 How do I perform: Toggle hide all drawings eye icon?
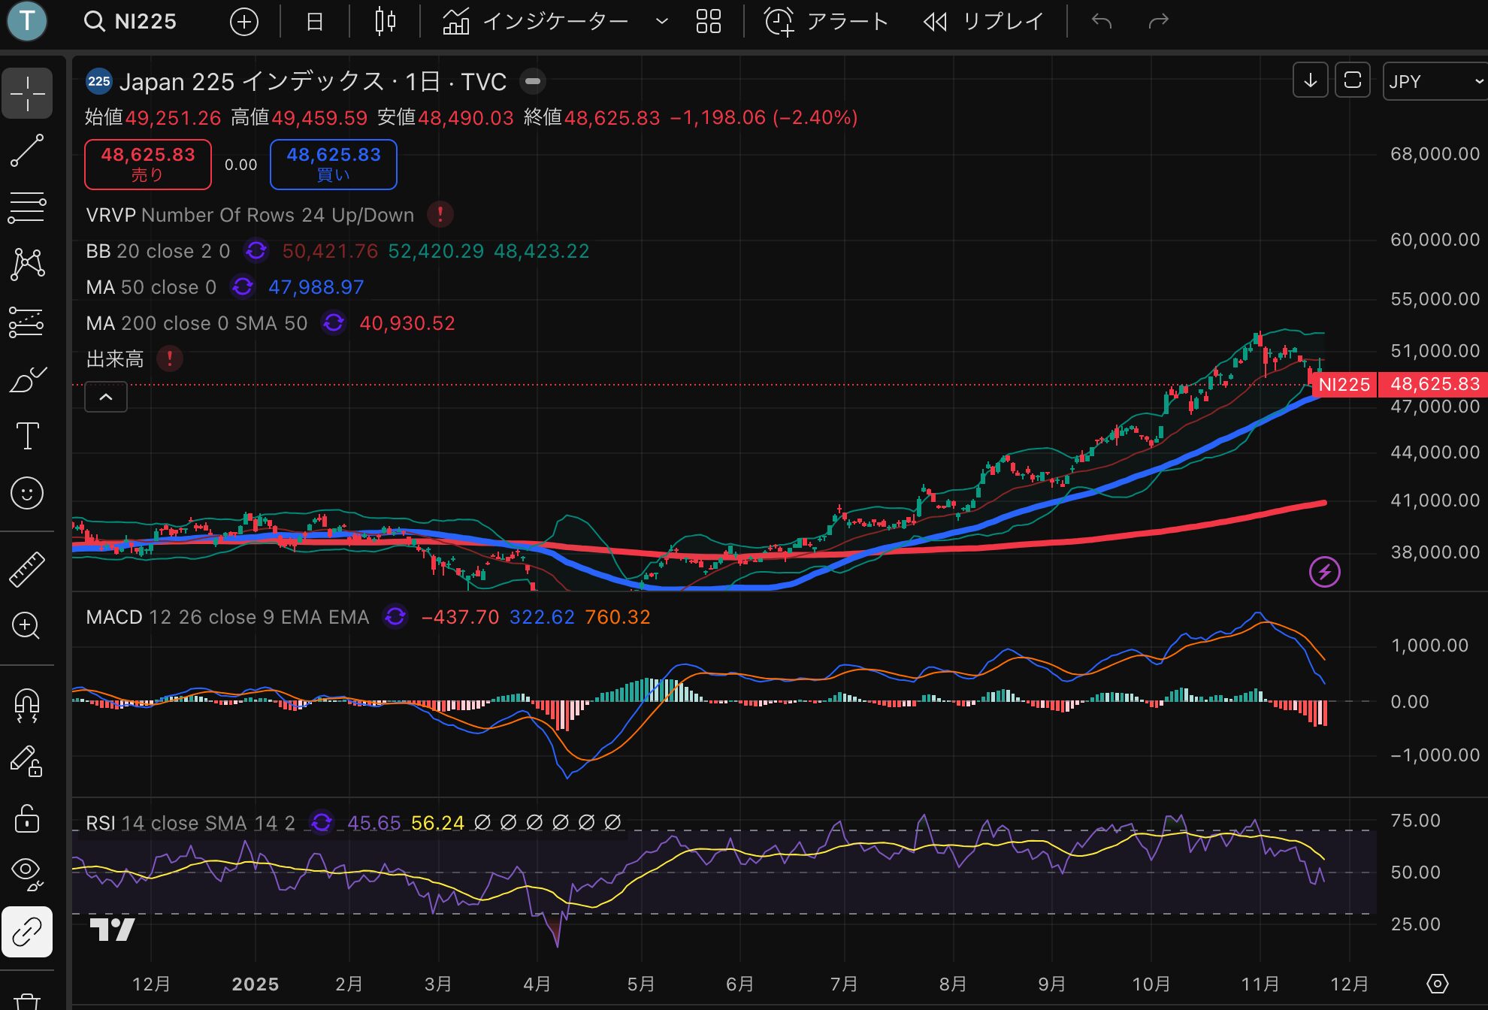[27, 872]
